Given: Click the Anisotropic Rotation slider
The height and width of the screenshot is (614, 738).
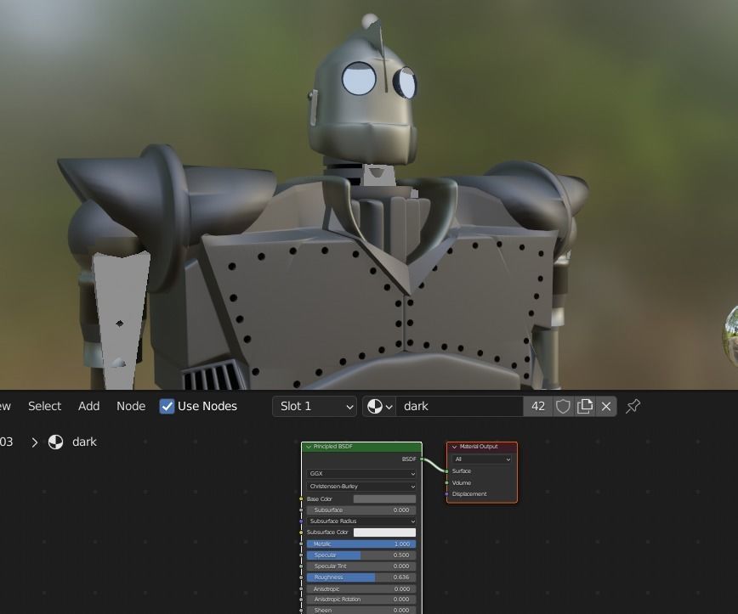Looking at the screenshot, I should tap(361, 600).
